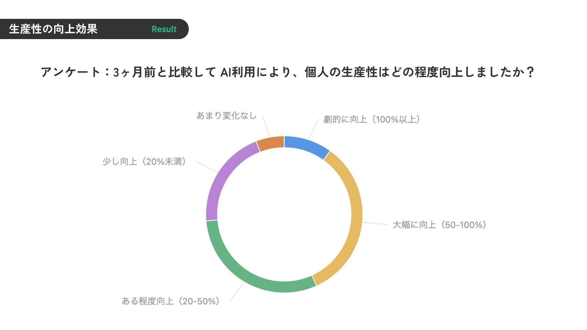Select the 劇的に向上（100%以上） label

pos(371,119)
